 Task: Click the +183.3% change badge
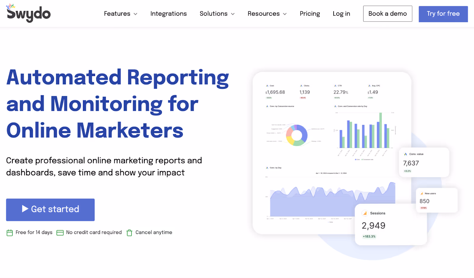[x=369, y=237]
